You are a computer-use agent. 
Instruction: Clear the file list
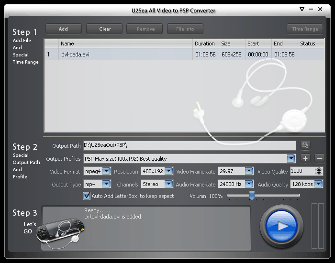coord(104,29)
